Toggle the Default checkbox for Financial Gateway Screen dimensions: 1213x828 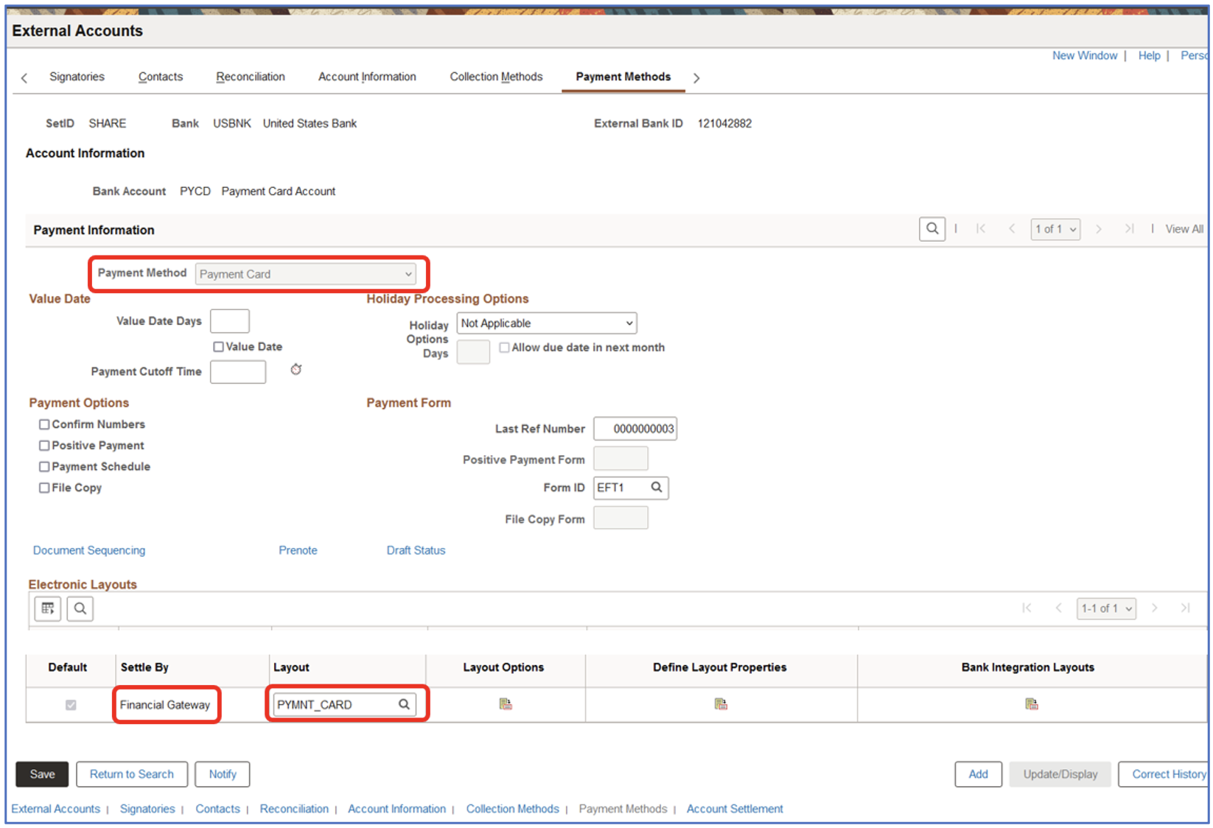click(x=71, y=705)
